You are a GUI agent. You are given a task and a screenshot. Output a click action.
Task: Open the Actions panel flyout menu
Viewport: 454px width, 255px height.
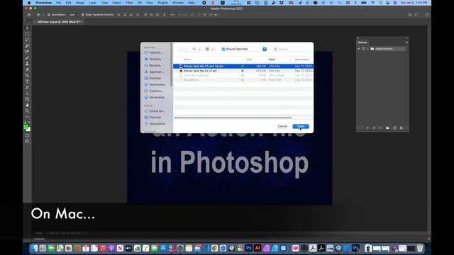point(406,42)
